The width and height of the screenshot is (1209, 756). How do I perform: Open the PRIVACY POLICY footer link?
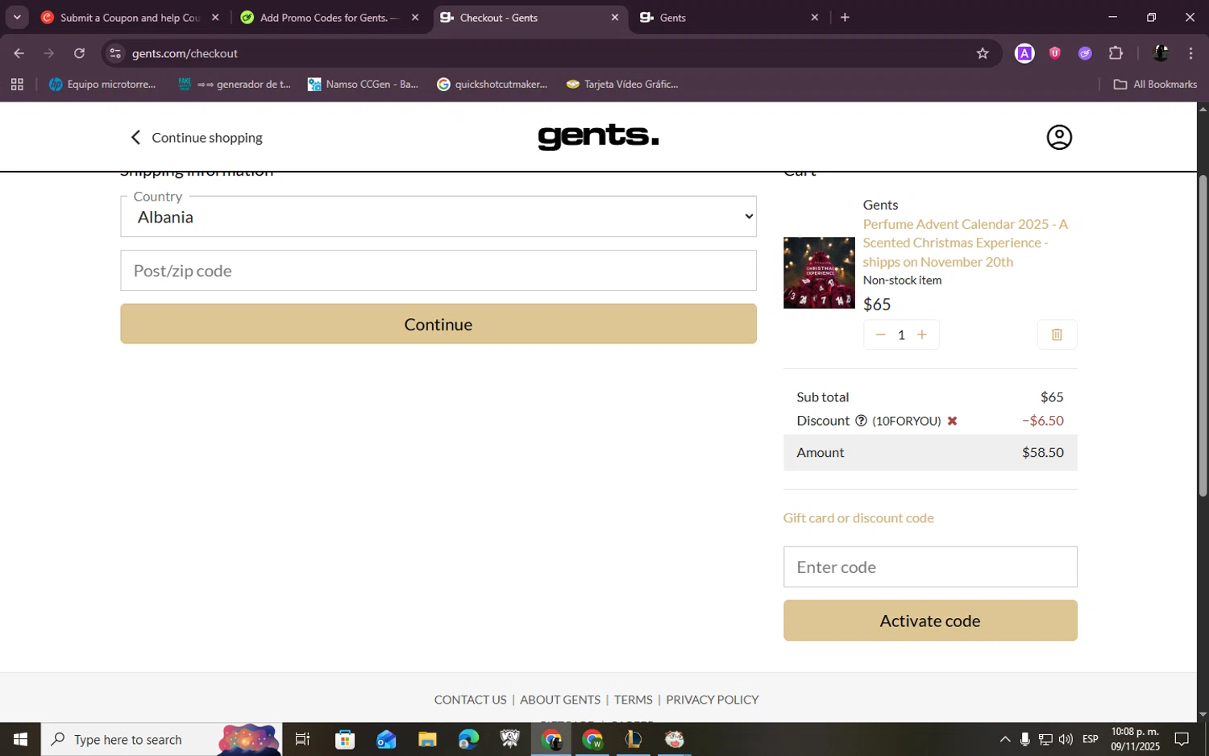[x=713, y=700]
